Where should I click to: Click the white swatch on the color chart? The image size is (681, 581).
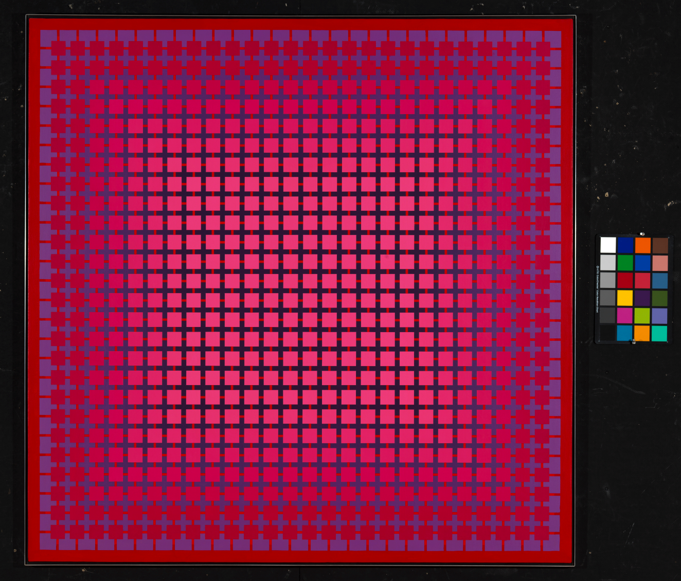(x=607, y=245)
